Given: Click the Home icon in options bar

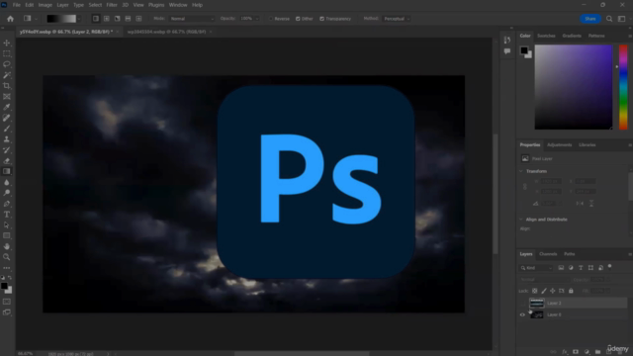Looking at the screenshot, I should pos(10,19).
